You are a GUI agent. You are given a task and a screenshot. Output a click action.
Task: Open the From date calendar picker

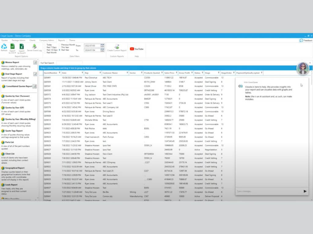coord(102,45)
